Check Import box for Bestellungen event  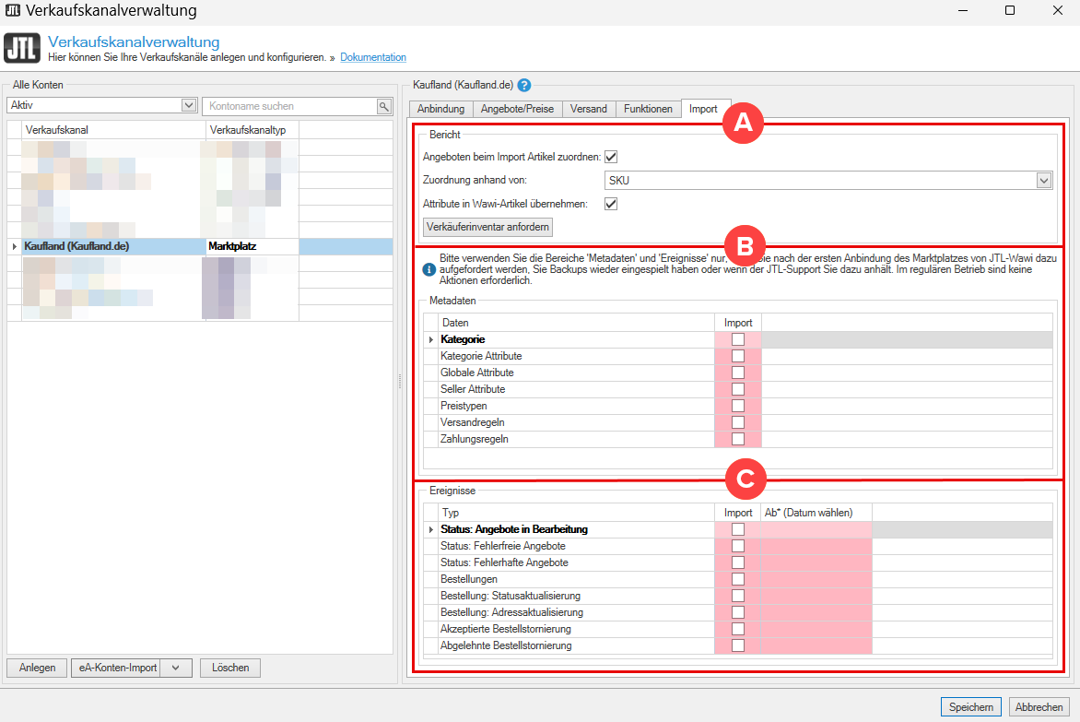pos(737,579)
